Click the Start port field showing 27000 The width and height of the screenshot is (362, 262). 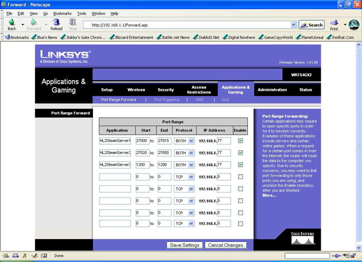tap(143, 141)
